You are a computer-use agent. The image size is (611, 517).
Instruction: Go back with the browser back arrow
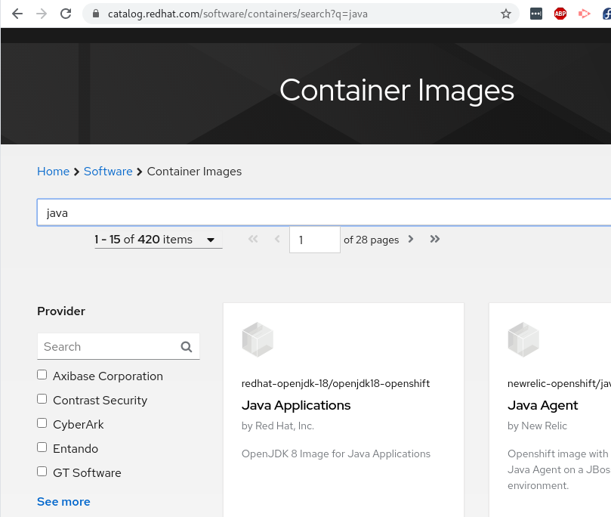[17, 14]
